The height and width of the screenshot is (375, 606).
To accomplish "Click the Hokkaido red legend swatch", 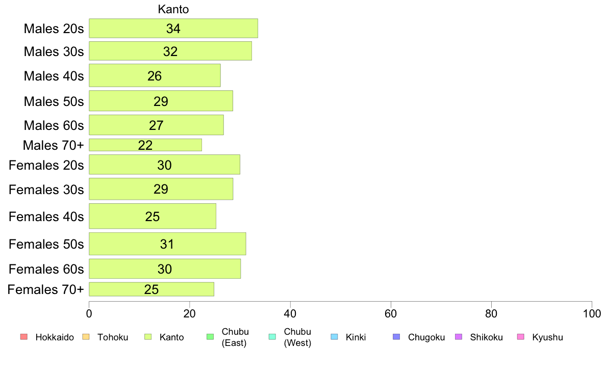I will pos(24,337).
